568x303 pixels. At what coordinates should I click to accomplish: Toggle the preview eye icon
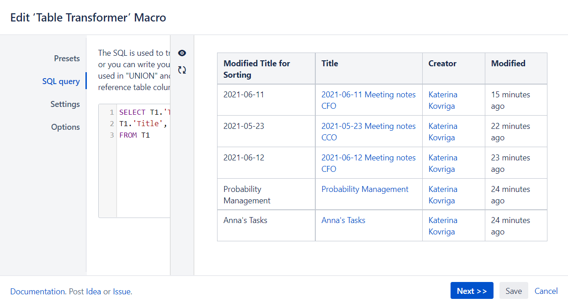tap(182, 53)
